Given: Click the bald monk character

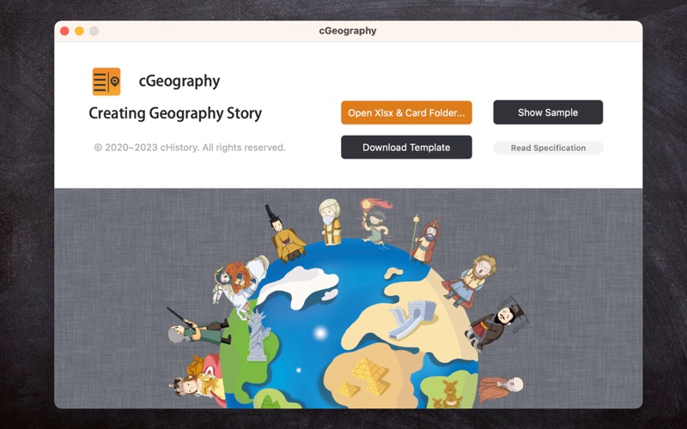Looking at the screenshot, I should tap(501, 388).
